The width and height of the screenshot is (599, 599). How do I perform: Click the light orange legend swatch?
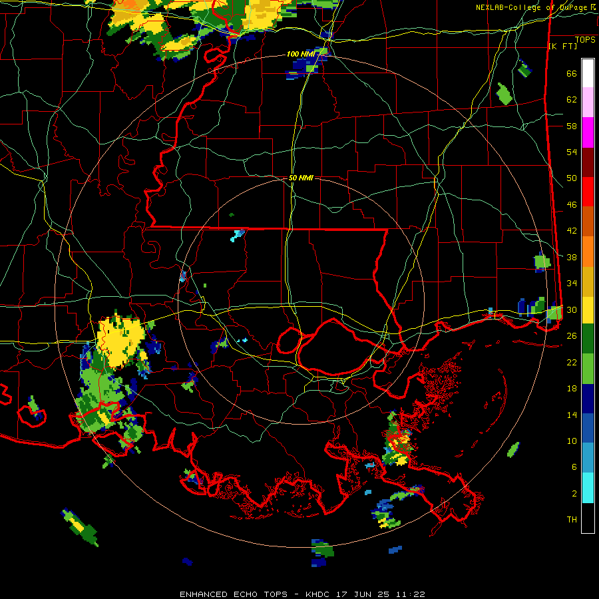coord(588,252)
